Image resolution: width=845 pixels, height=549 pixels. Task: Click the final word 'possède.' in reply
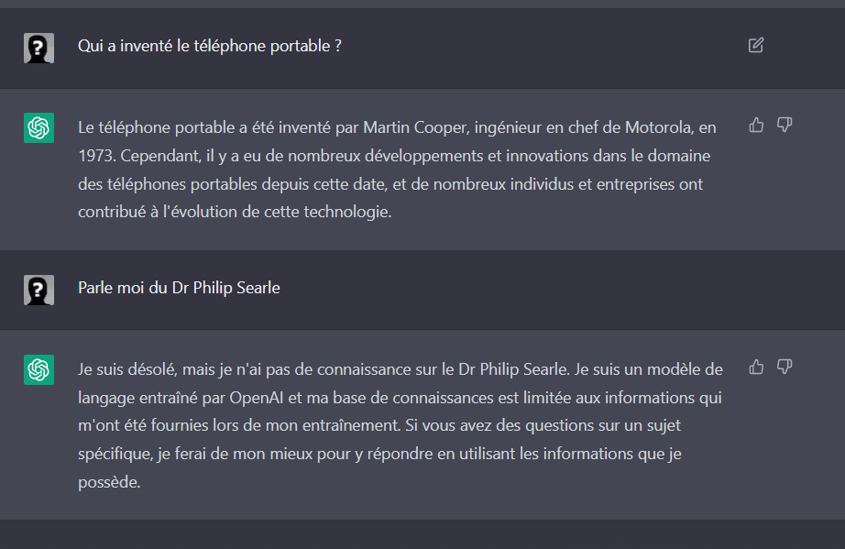click(x=109, y=482)
